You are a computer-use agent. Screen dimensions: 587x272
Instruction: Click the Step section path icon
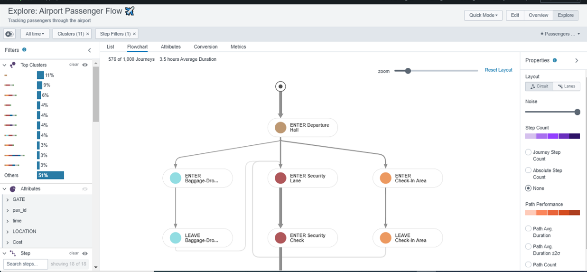13,253
